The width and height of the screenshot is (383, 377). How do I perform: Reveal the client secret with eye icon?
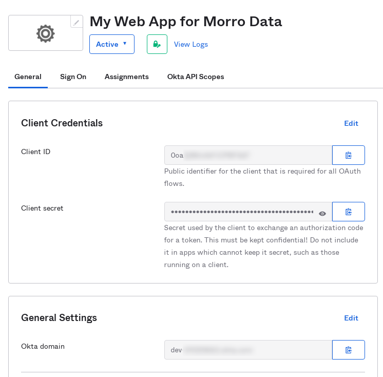[x=322, y=214]
